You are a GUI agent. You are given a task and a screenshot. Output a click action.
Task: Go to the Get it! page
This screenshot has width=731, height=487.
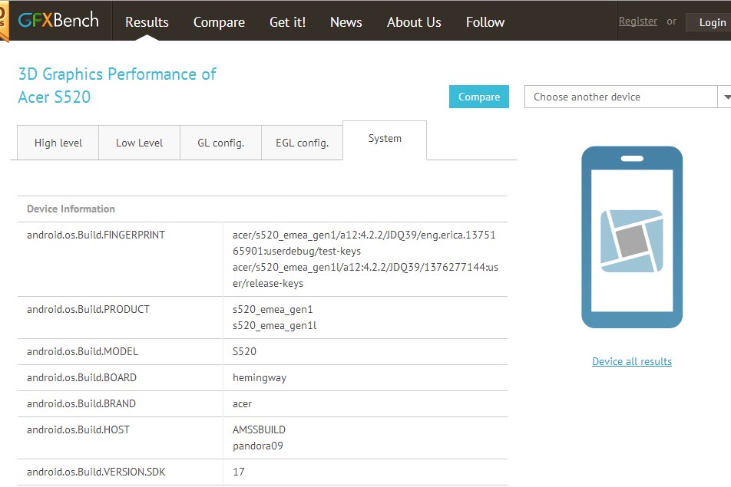287,22
